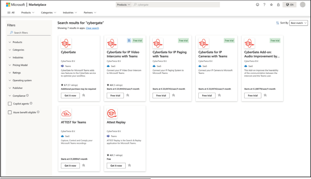Save CyberGate app with star icon
This screenshot has width=311, height=179.
click(x=84, y=95)
